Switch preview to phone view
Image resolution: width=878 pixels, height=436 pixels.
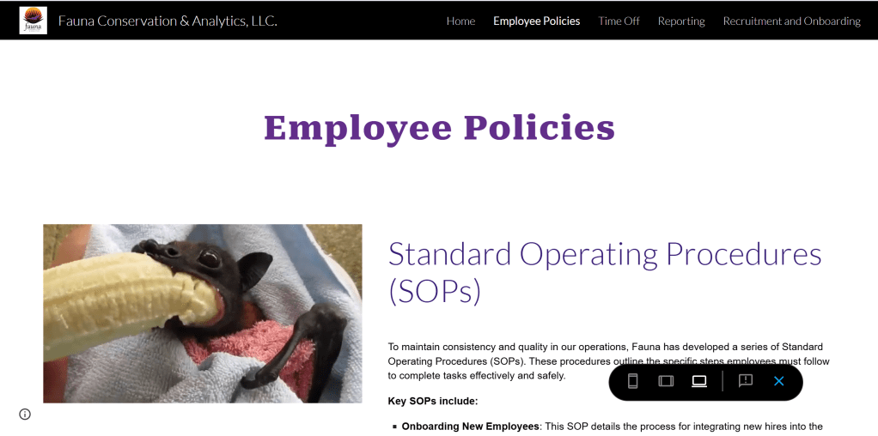633,381
